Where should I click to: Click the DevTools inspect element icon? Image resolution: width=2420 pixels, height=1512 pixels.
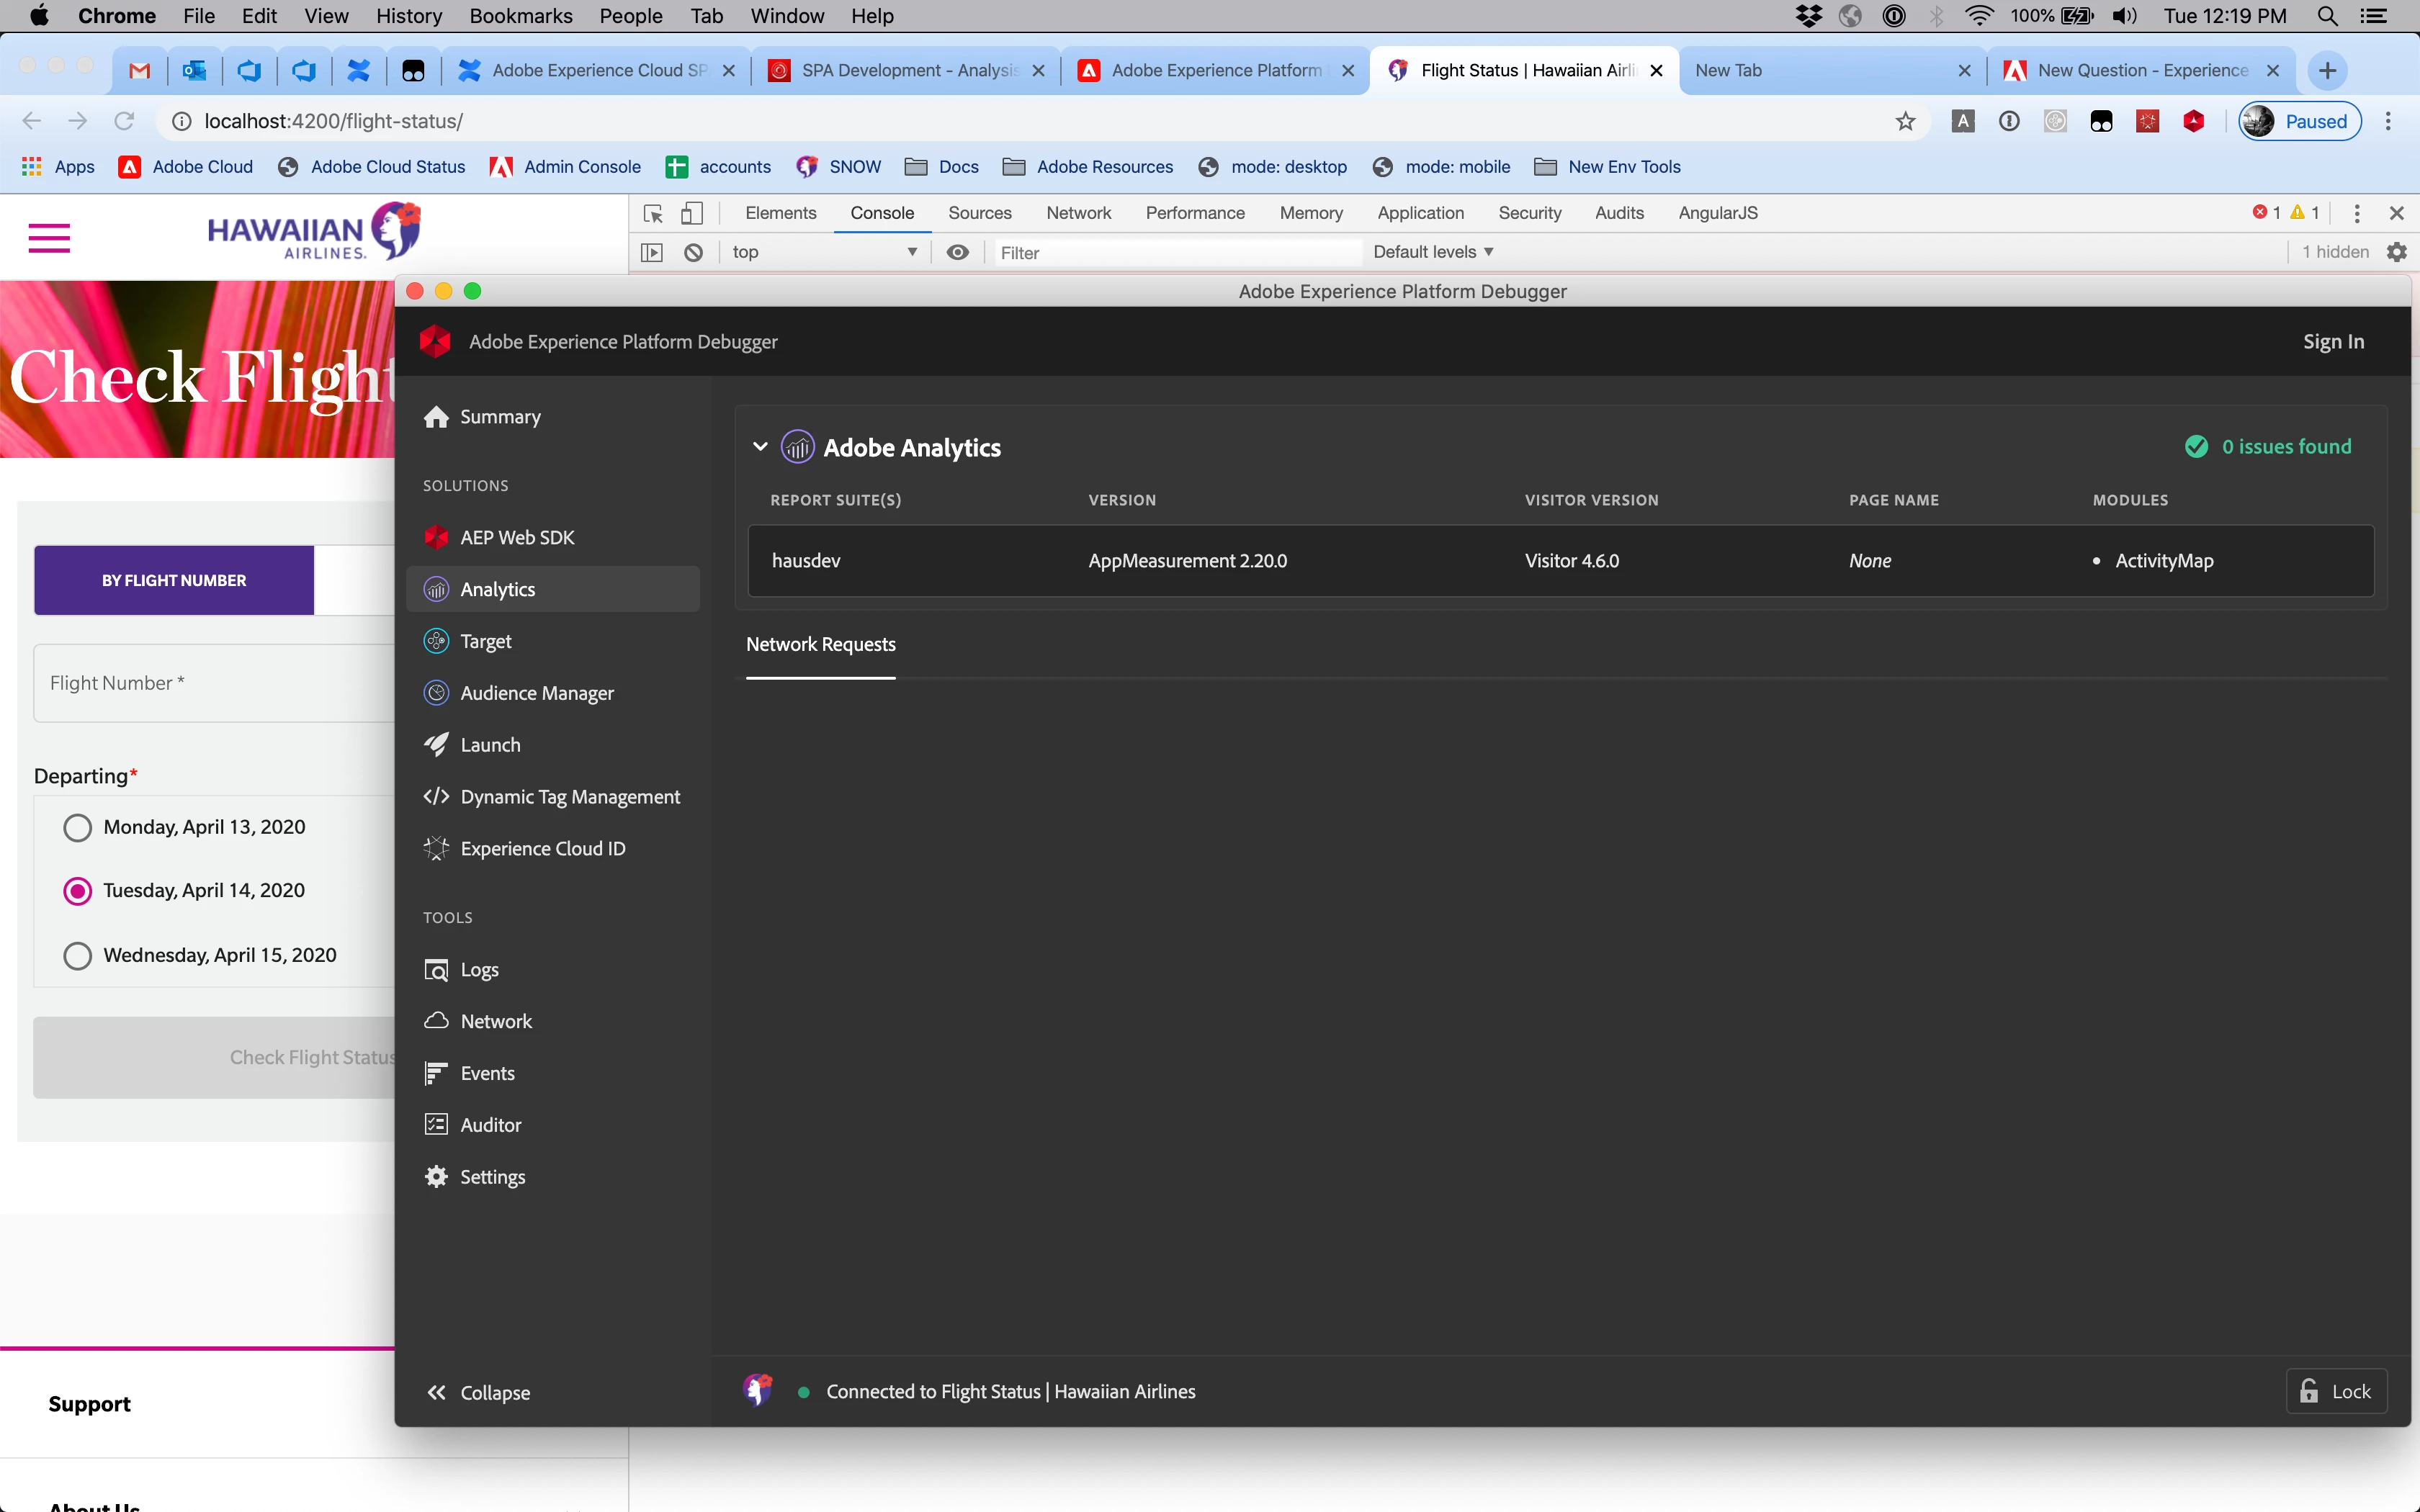653,213
